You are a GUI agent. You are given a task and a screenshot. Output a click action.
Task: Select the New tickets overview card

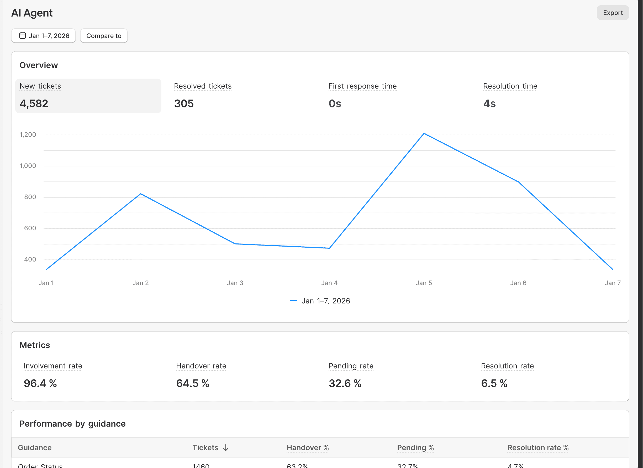click(88, 96)
